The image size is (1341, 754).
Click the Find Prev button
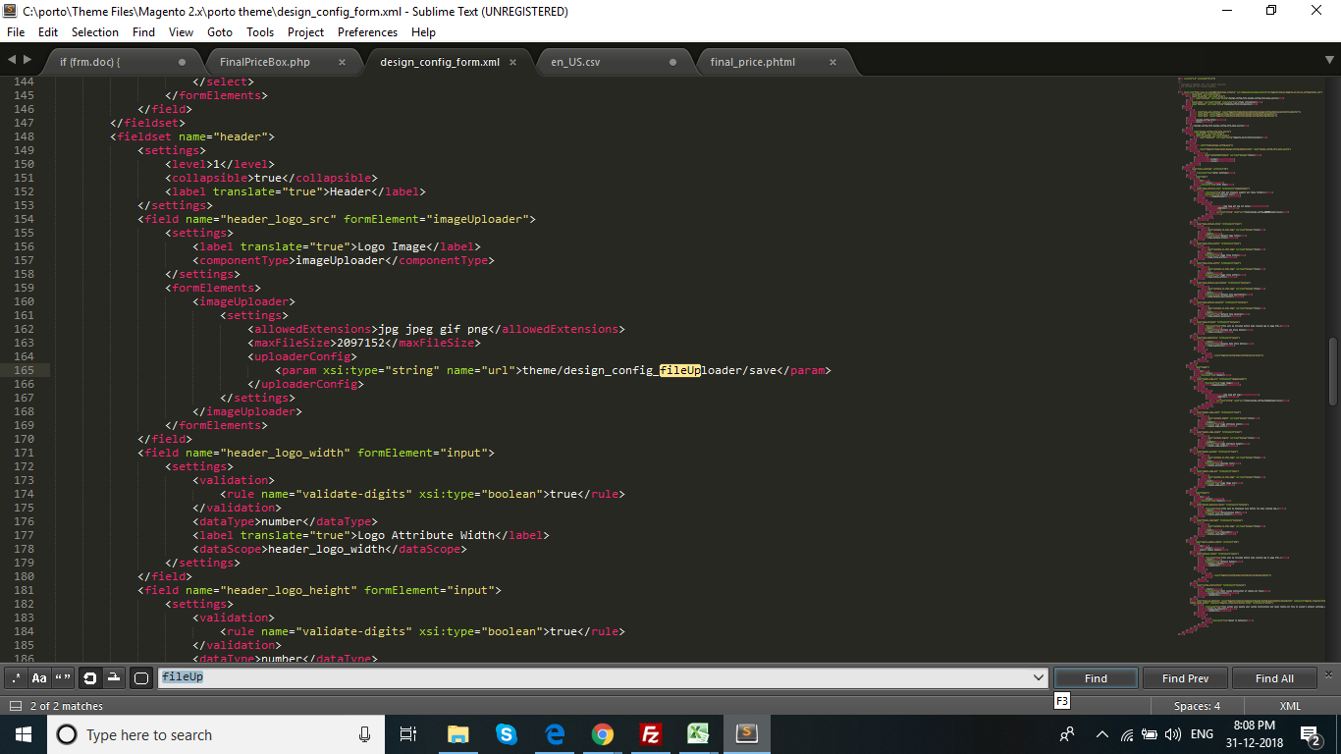coord(1185,677)
